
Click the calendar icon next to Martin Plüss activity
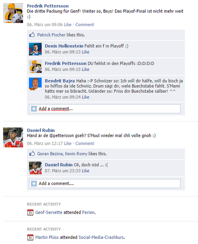click(x=30, y=238)
